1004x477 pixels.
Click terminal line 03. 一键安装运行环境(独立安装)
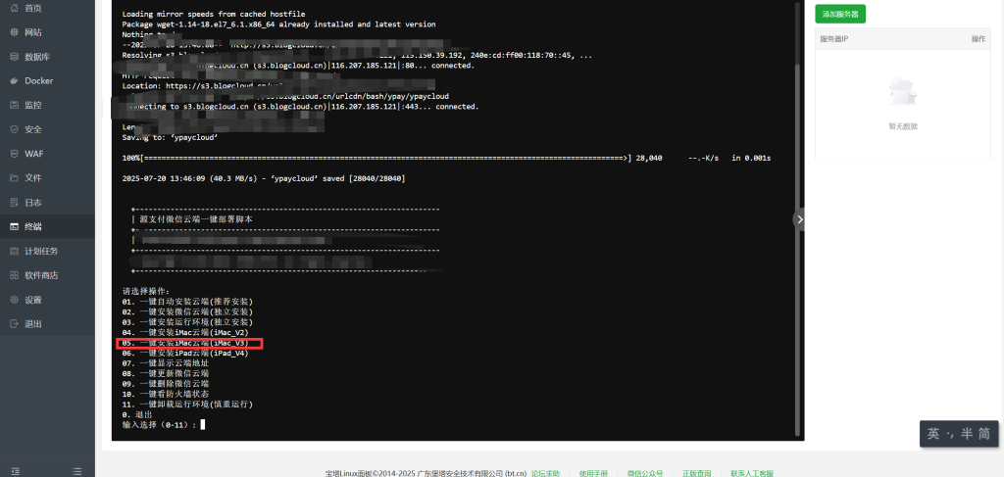(187, 321)
